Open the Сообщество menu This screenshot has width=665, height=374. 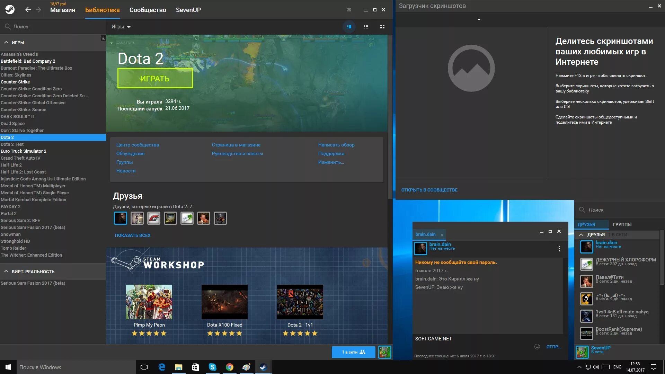tap(148, 10)
